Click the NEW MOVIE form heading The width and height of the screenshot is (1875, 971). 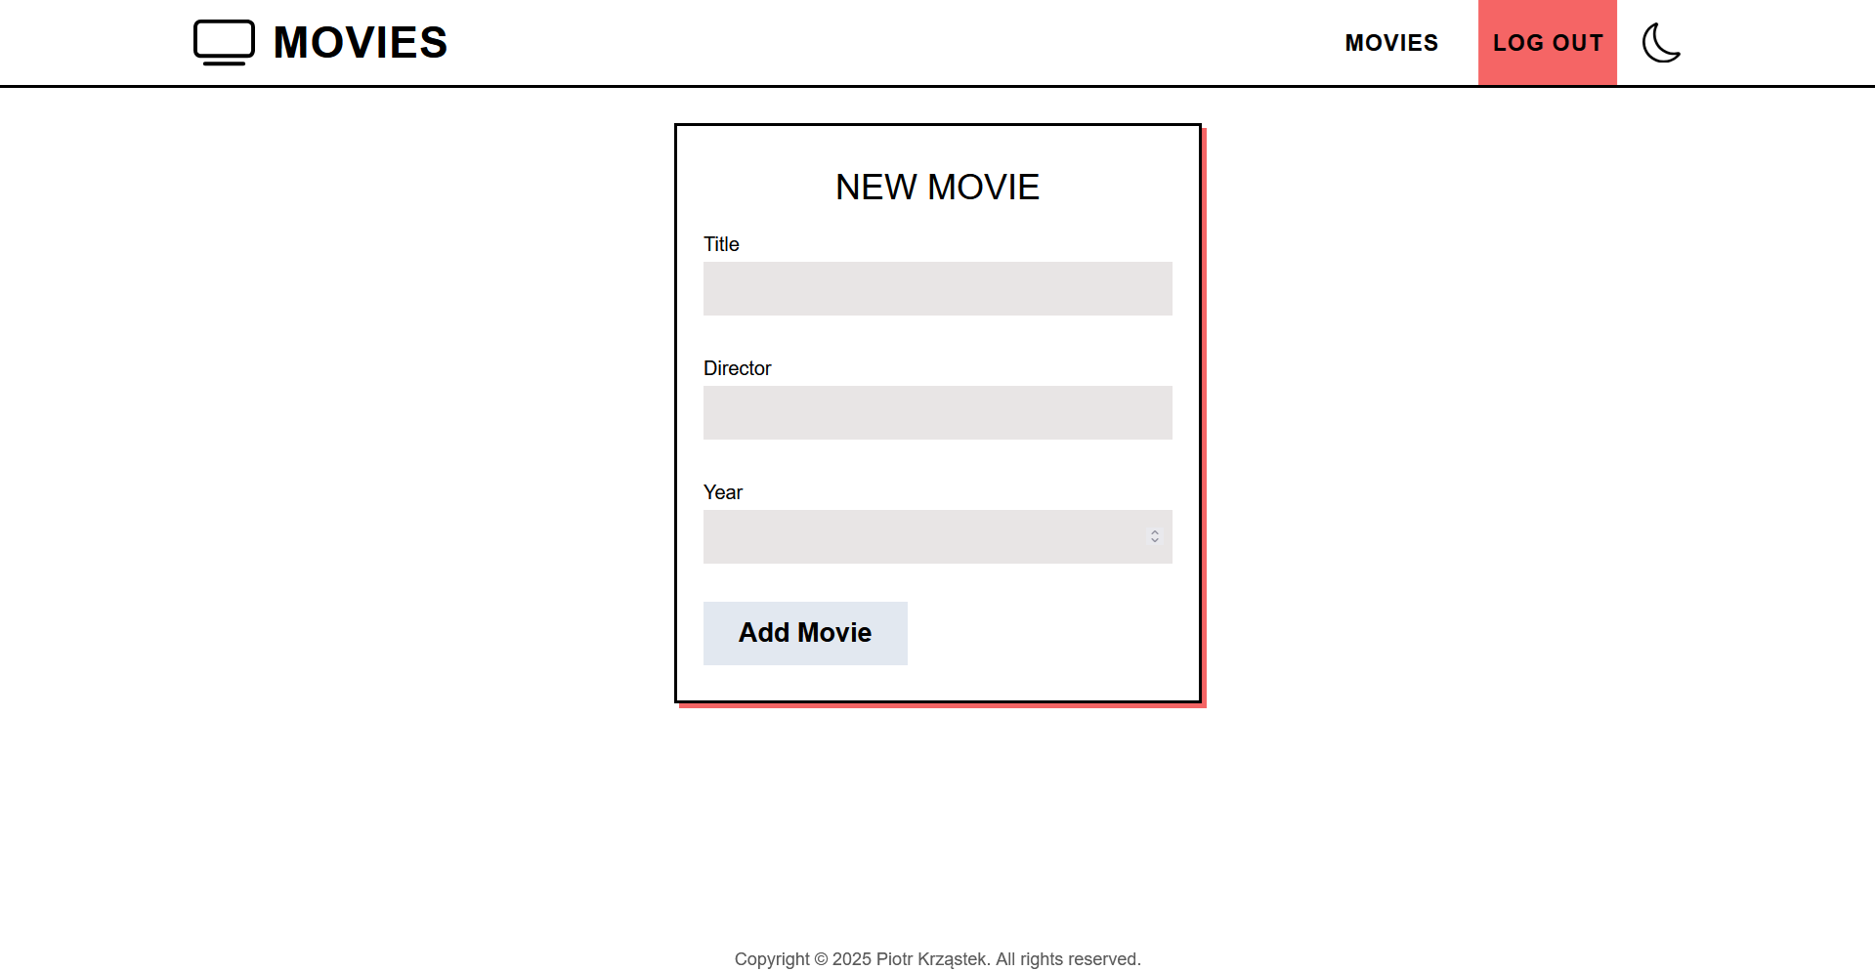pos(936,187)
